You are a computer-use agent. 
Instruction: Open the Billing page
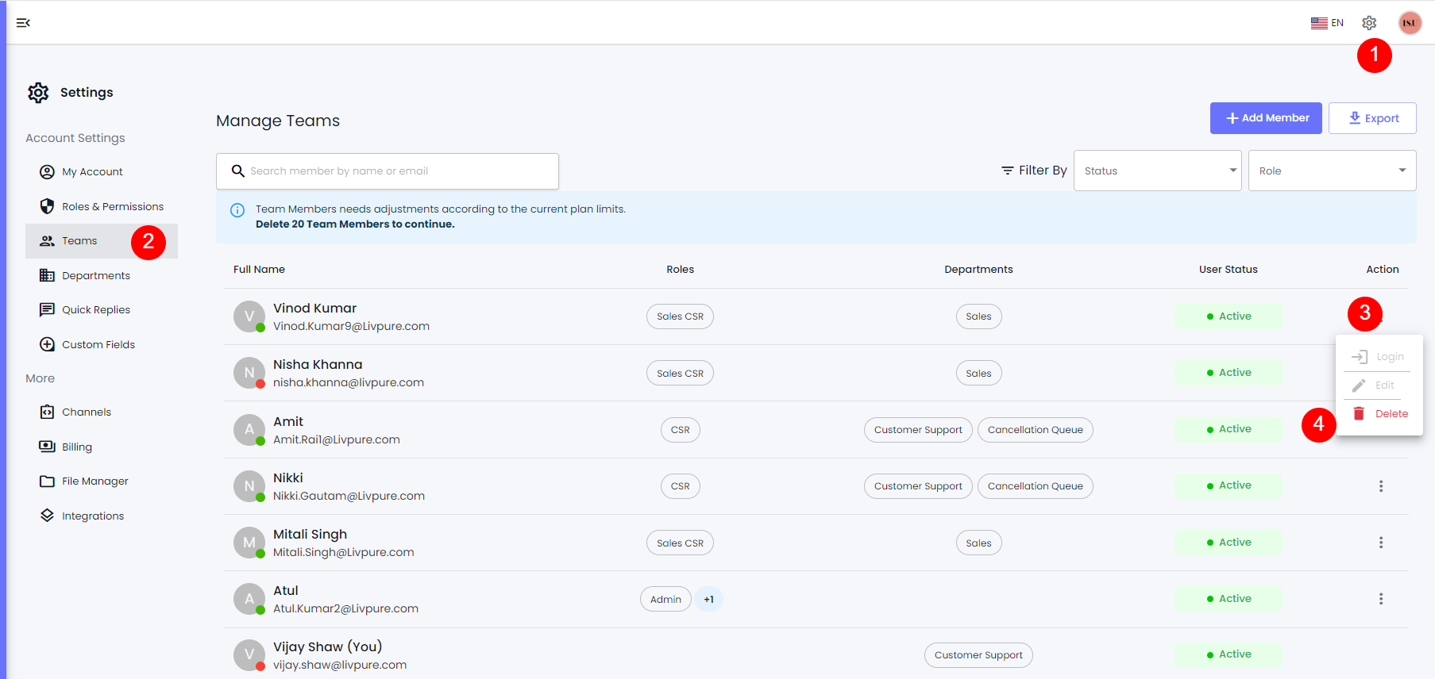[76, 447]
